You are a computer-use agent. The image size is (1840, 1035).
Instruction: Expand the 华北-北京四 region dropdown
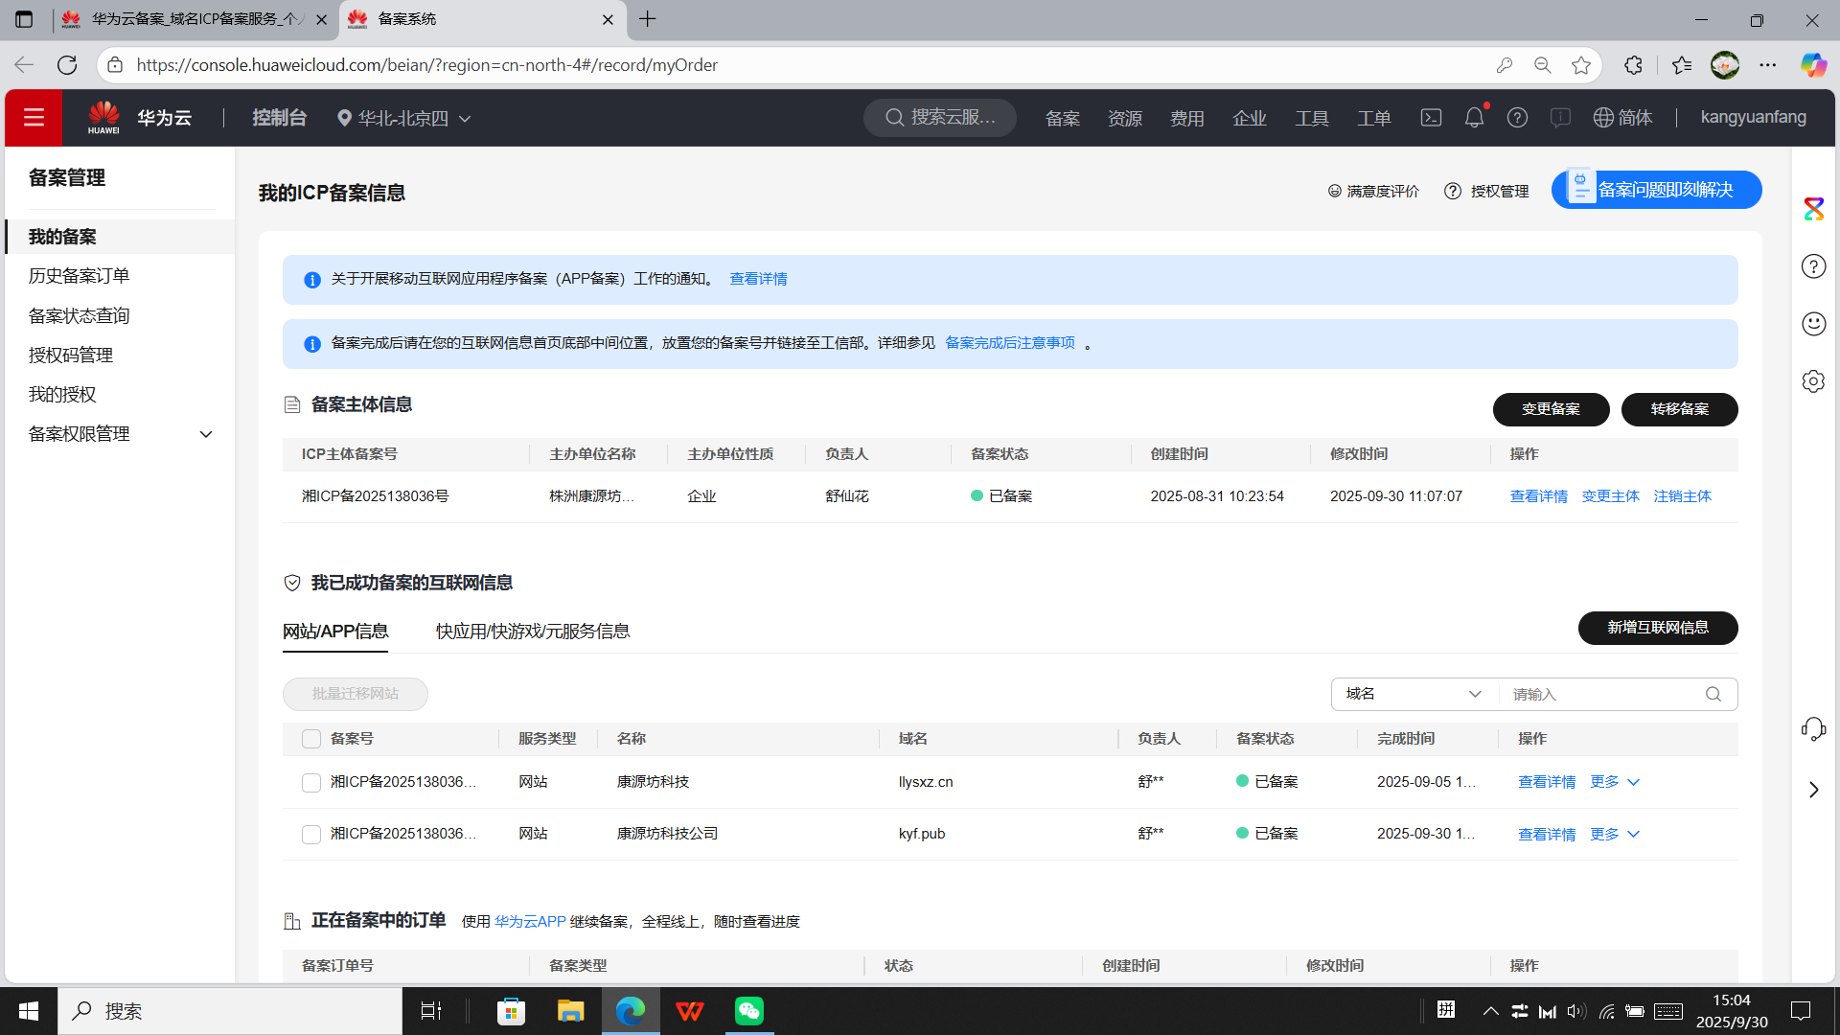(404, 119)
